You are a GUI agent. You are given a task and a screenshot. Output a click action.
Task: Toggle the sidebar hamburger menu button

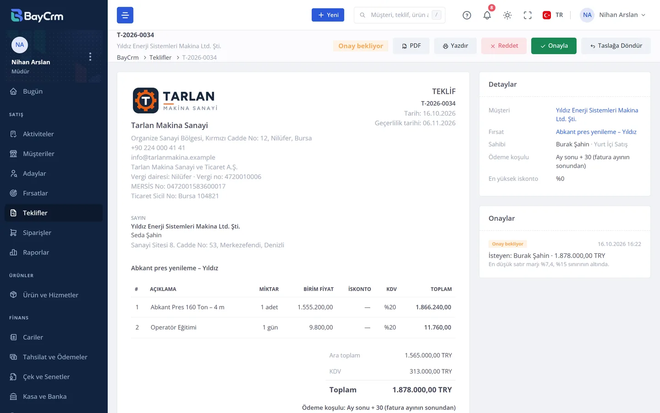125,15
